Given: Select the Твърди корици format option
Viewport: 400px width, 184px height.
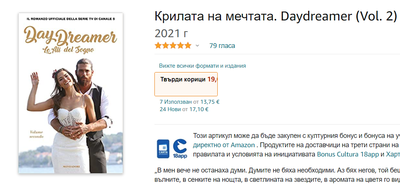Looking at the screenshot, I should point(186,84).
